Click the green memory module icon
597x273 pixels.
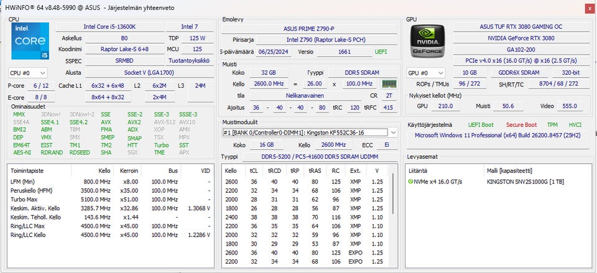coord(389,83)
